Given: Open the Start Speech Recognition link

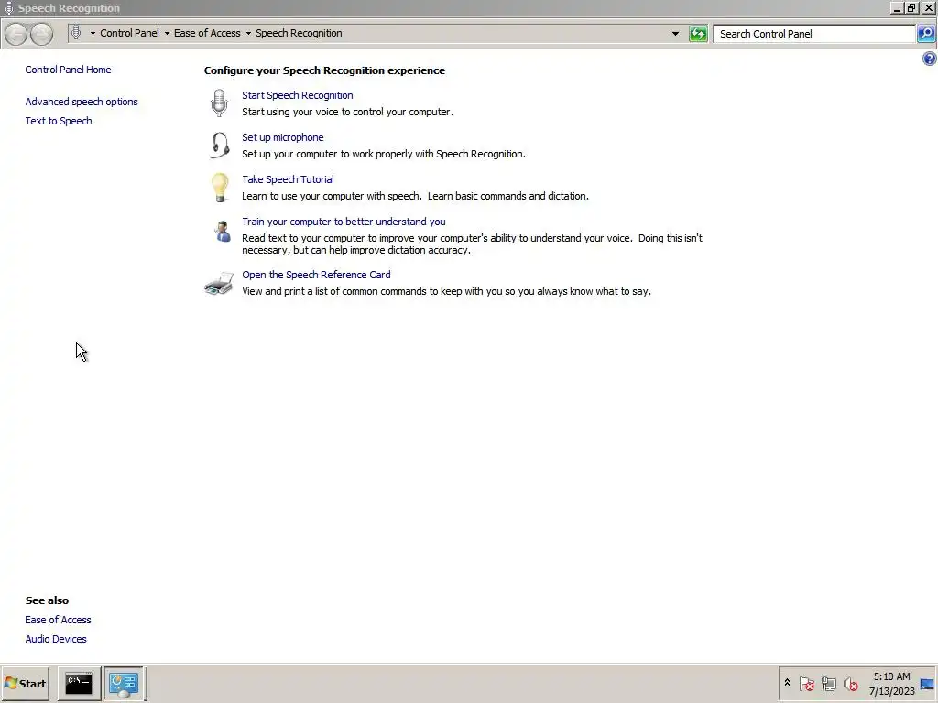Looking at the screenshot, I should point(298,95).
